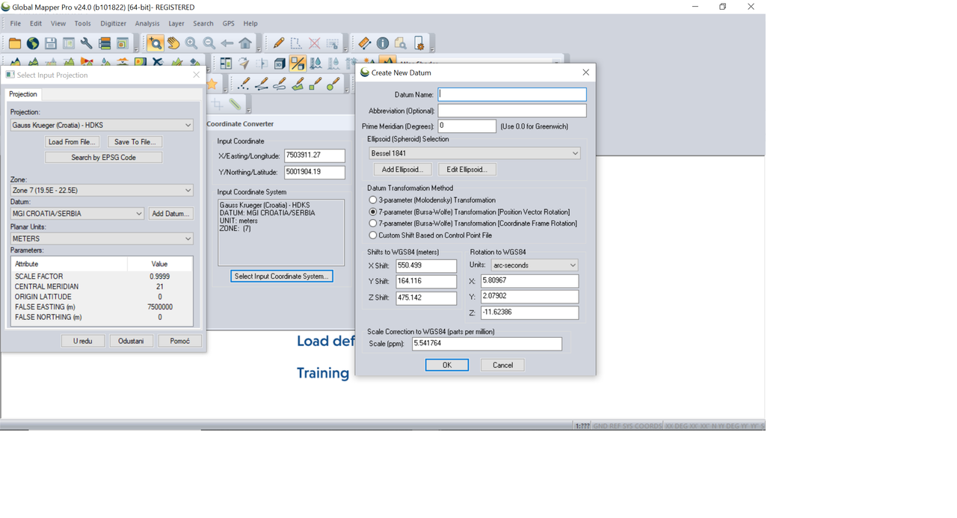The image size is (957, 518).
Task: Click the Add Datum button
Action: 170,214
